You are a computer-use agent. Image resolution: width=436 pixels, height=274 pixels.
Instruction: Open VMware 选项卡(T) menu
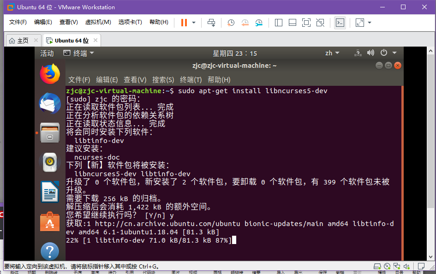tap(130, 22)
